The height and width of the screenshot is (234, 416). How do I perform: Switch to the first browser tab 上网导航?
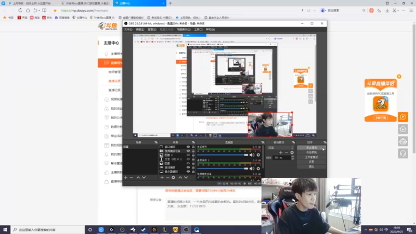(30, 3)
